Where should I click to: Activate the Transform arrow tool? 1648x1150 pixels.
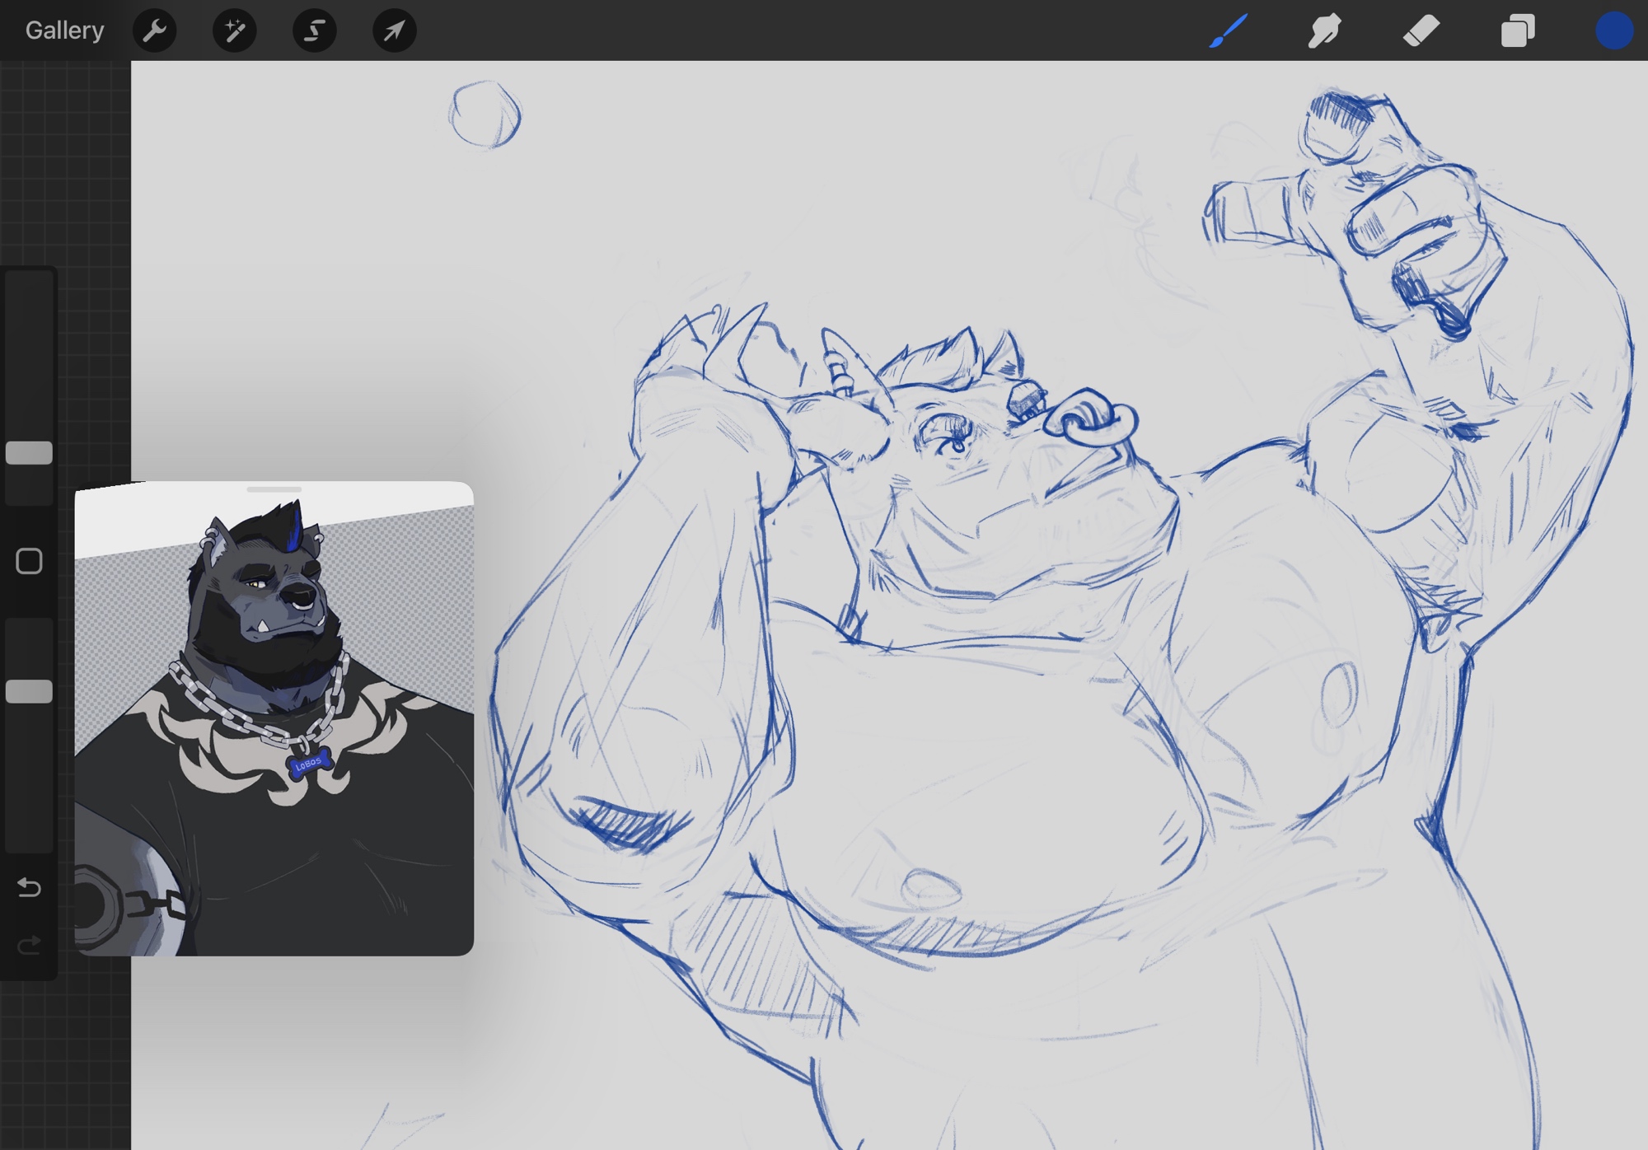point(394,30)
